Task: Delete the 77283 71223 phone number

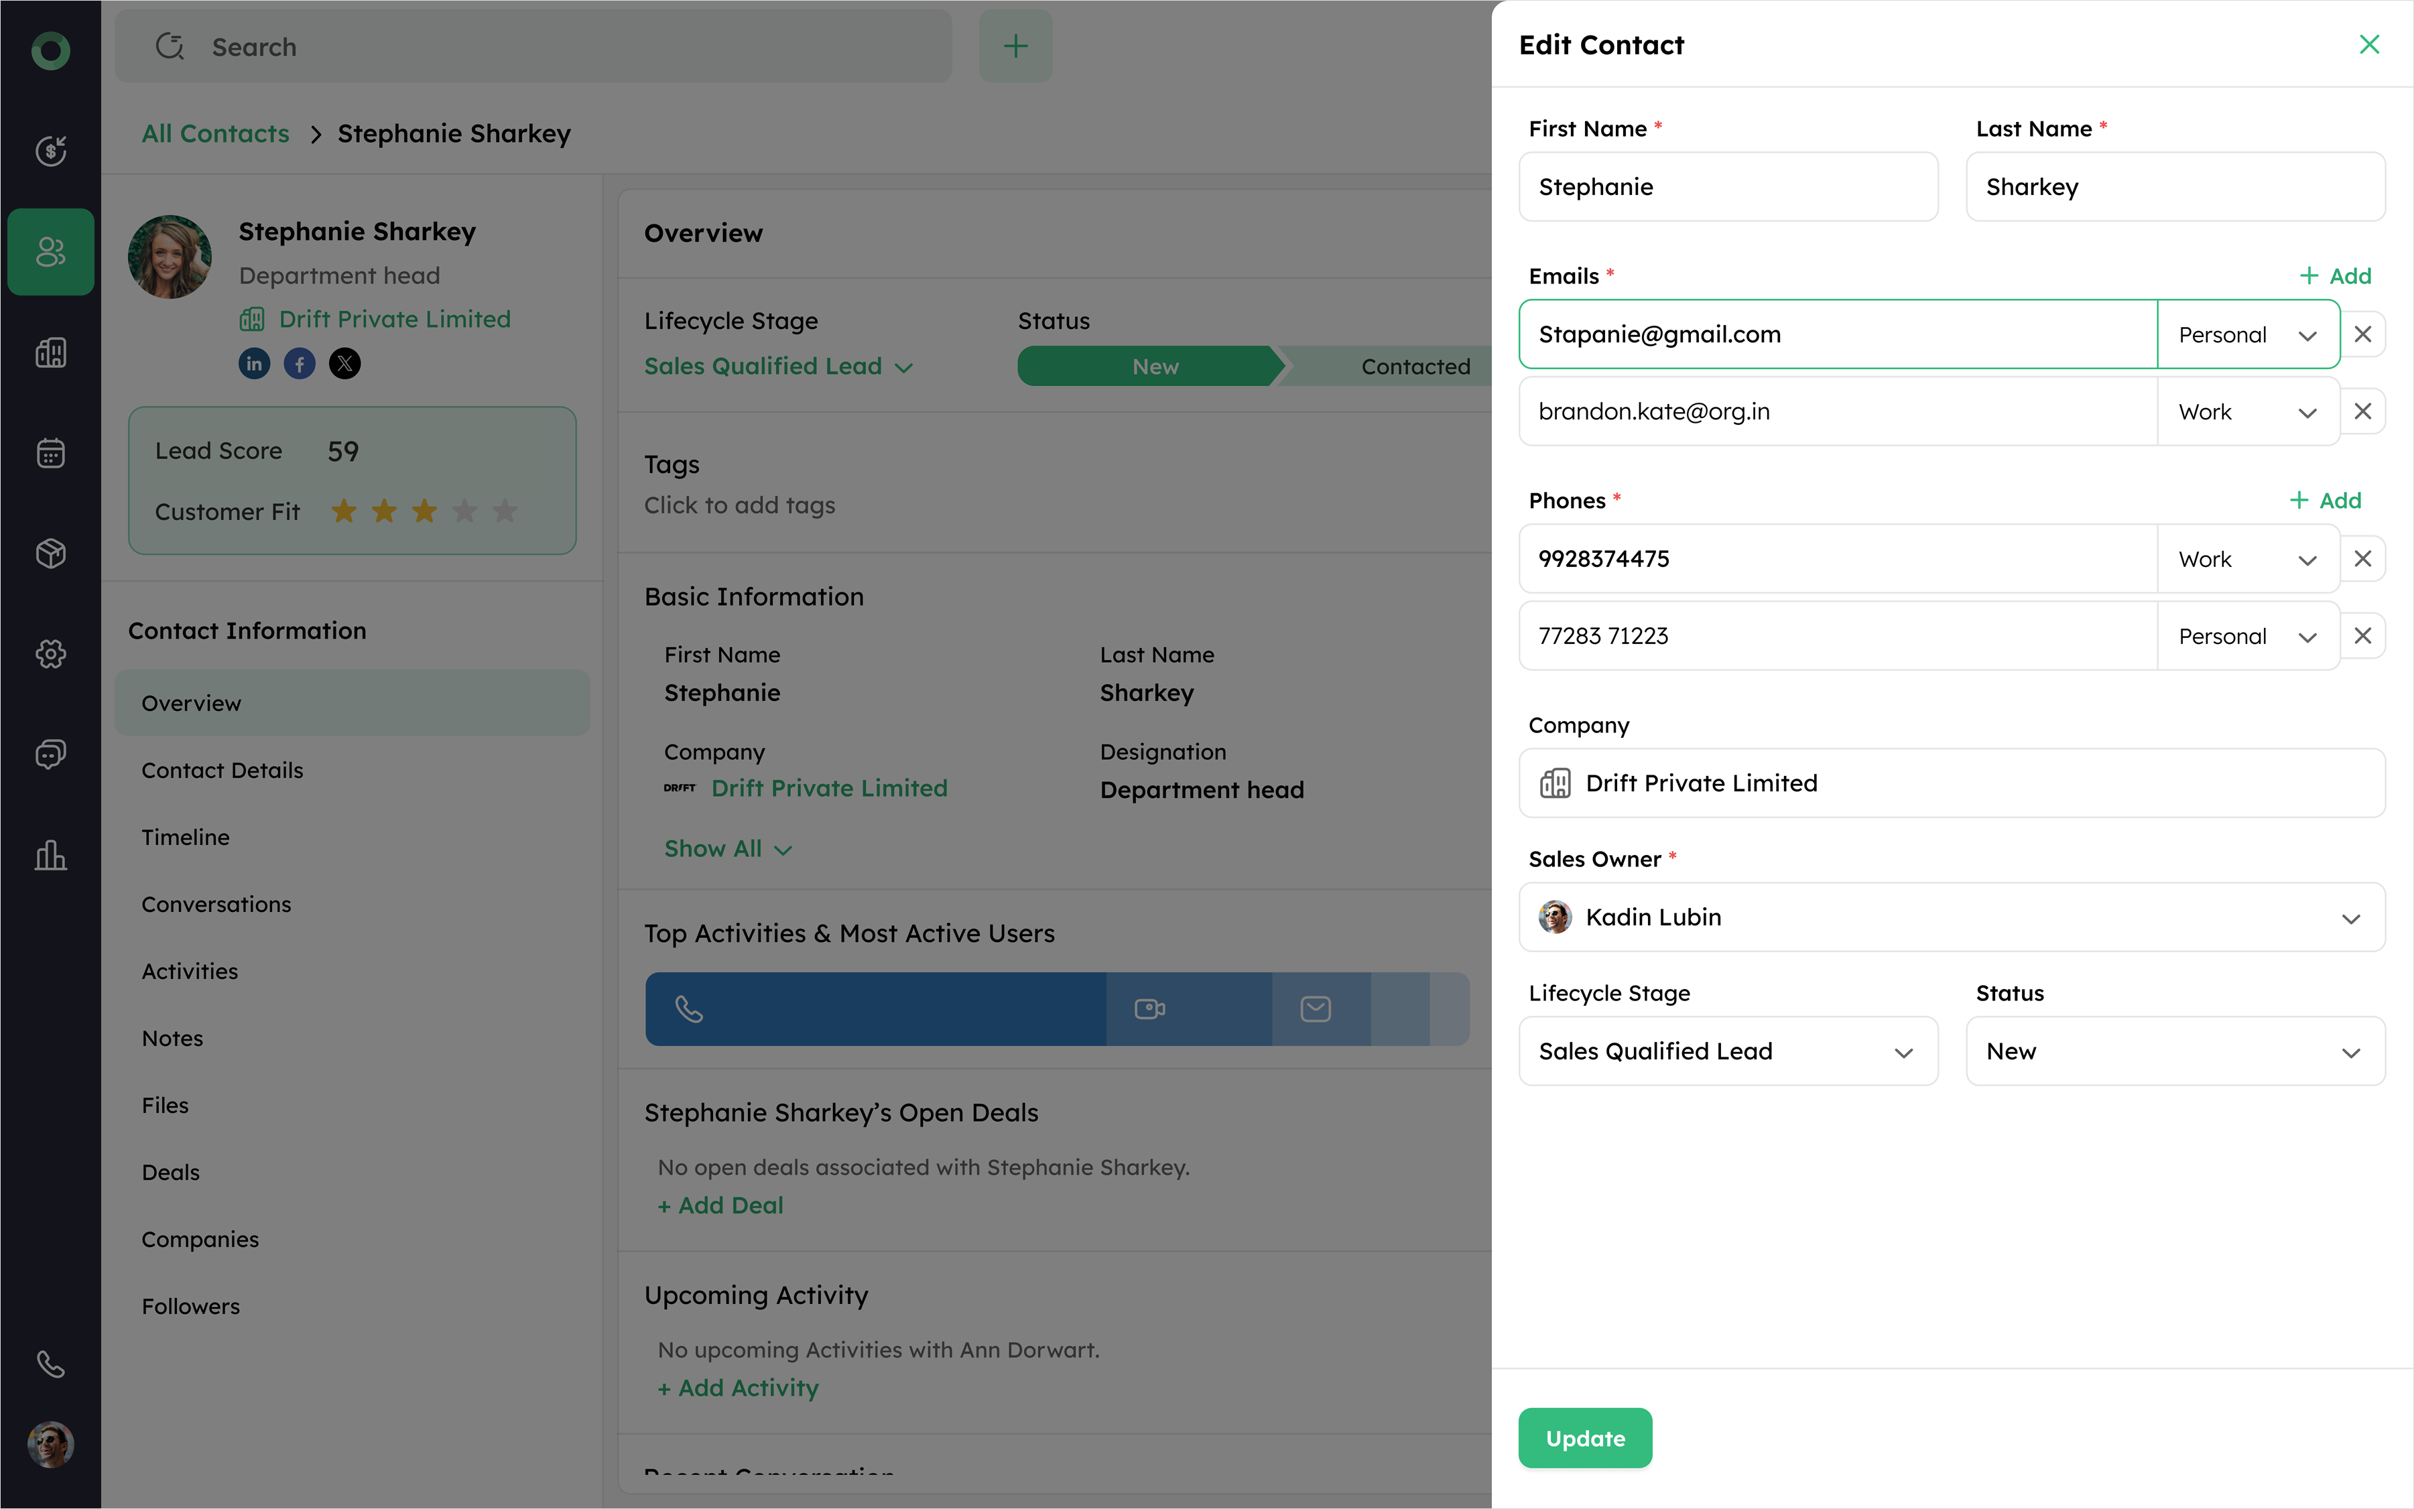Action: tap(2362, 636)
